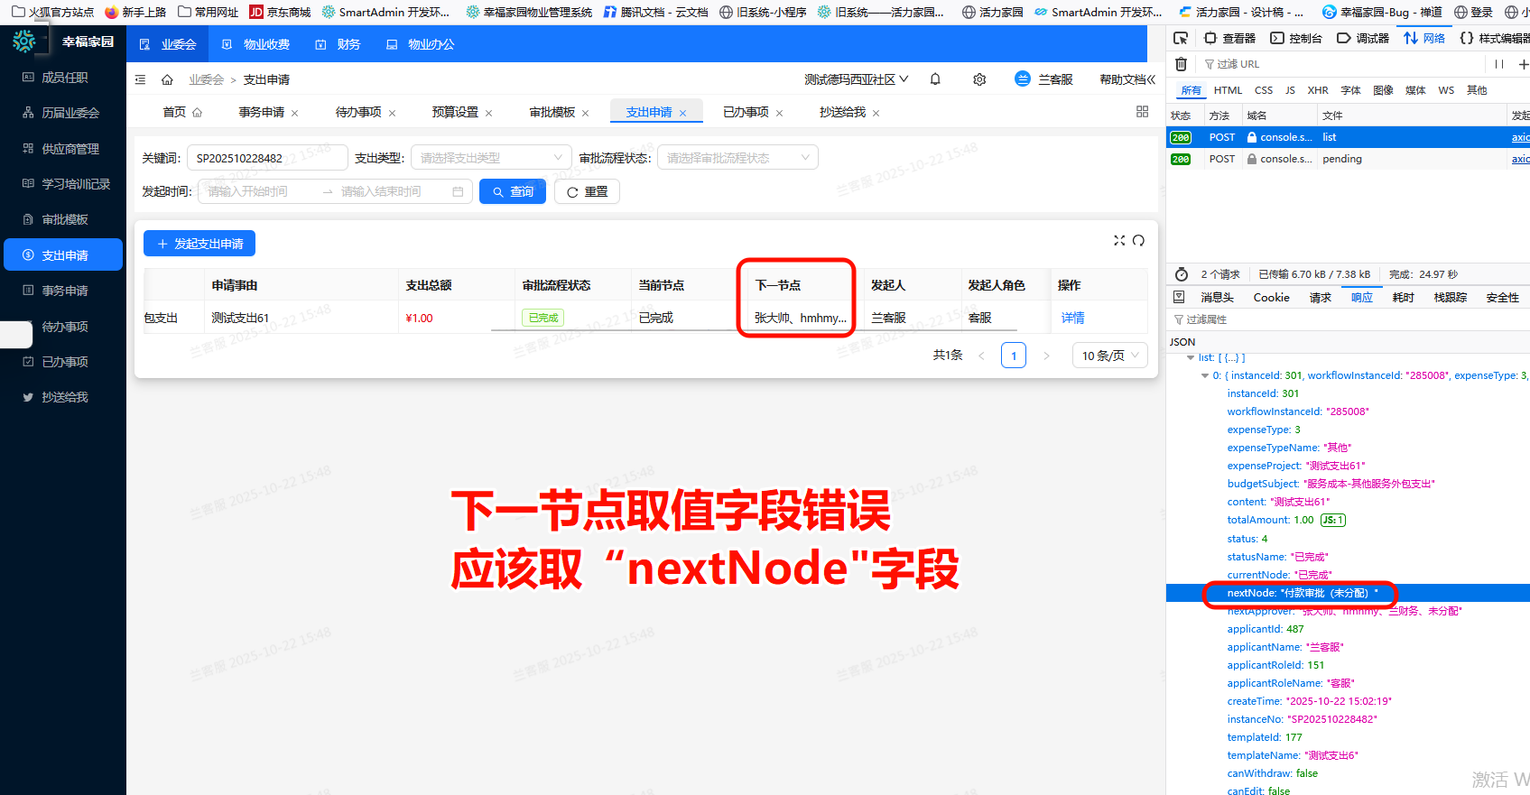This screenshot has height=795, width=1530.
Task: Toggle fullscreen table icon
Action: click(1119, 240)
